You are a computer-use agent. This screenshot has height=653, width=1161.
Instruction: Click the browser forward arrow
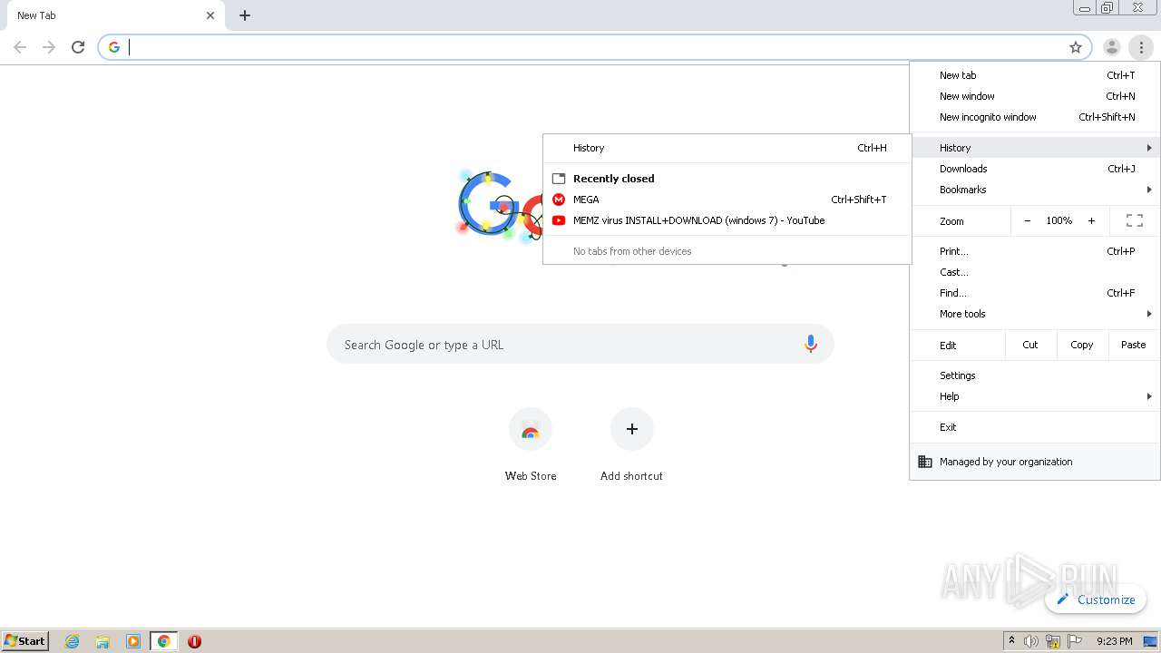(x=49, y=47)
